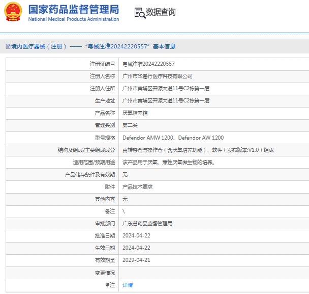Click National Medical Products Administration text
The height and width of the screenshot is (294, 309).
tap(74, 19)
